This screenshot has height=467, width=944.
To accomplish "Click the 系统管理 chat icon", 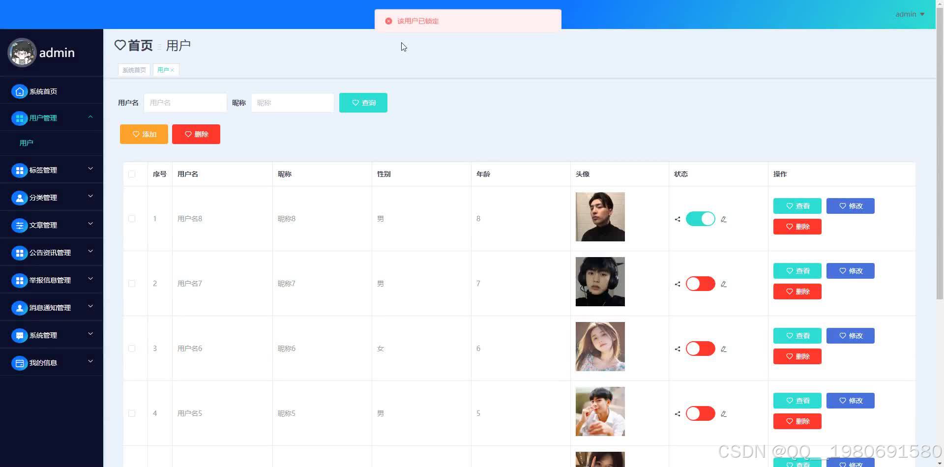I will click(19, 335).
